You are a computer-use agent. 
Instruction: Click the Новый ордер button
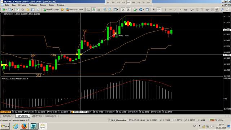coord(51,10)
